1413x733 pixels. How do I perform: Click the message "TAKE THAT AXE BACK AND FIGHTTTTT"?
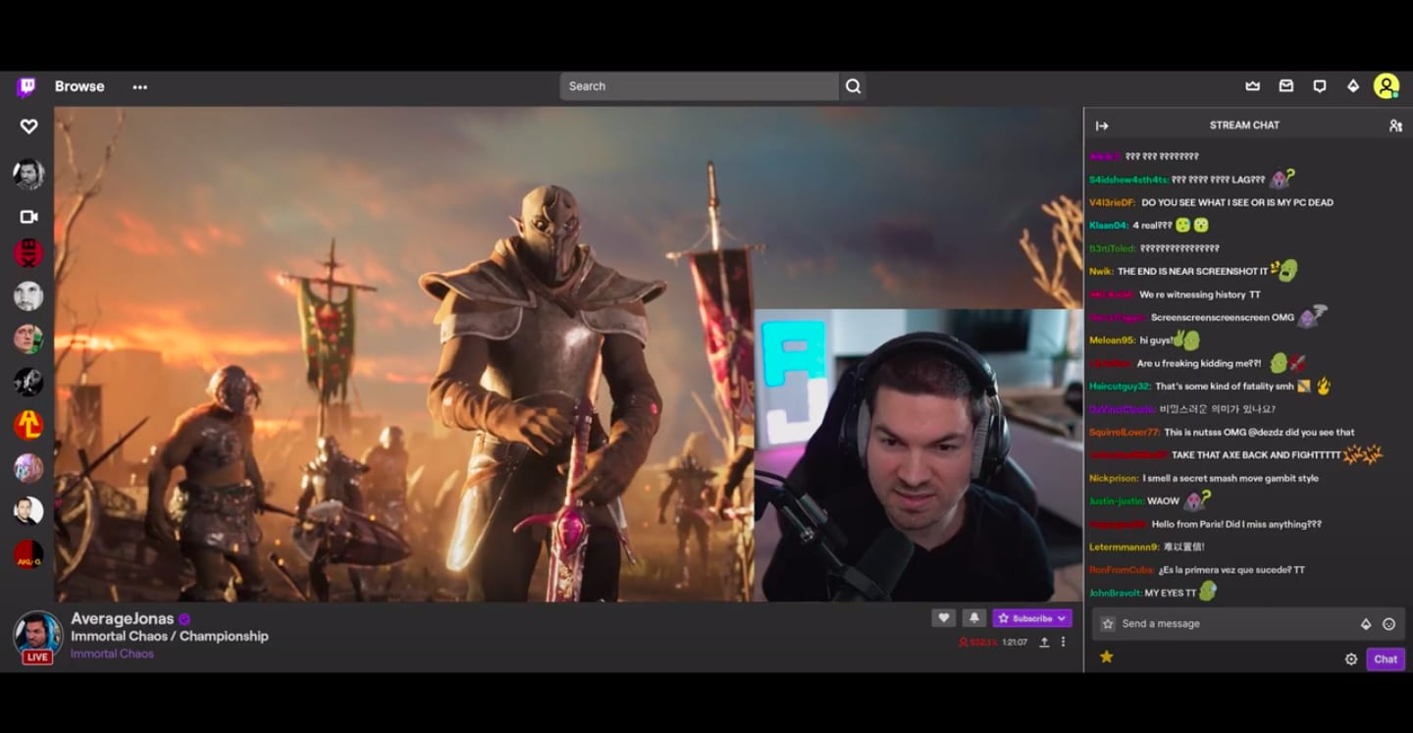(x=1256, y=455)
